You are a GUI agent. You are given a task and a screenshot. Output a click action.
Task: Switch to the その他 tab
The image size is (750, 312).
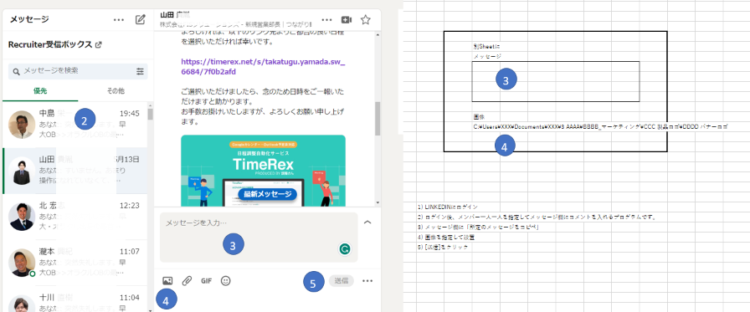(x=116, y=91)
